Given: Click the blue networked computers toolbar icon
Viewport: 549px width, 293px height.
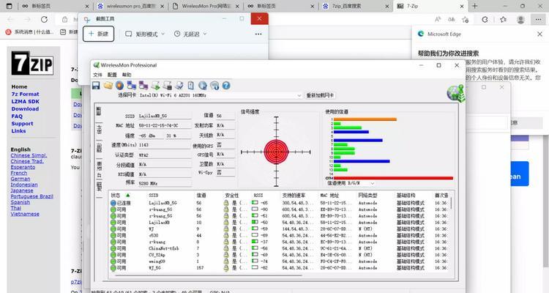Looking at the screenshot, I should (132, 86).
